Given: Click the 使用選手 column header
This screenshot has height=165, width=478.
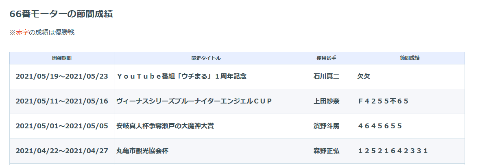Looking at the screenshot, I should (x=326, y=58).
